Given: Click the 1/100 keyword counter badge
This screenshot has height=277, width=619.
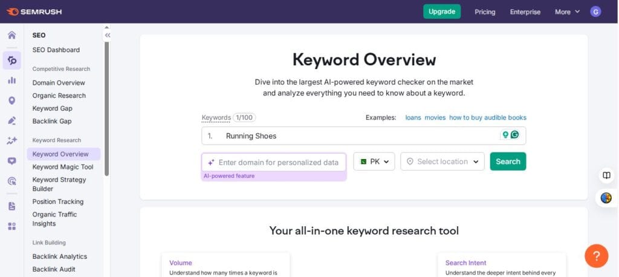Looking at the screenshot, I should [x=244, y=118].
